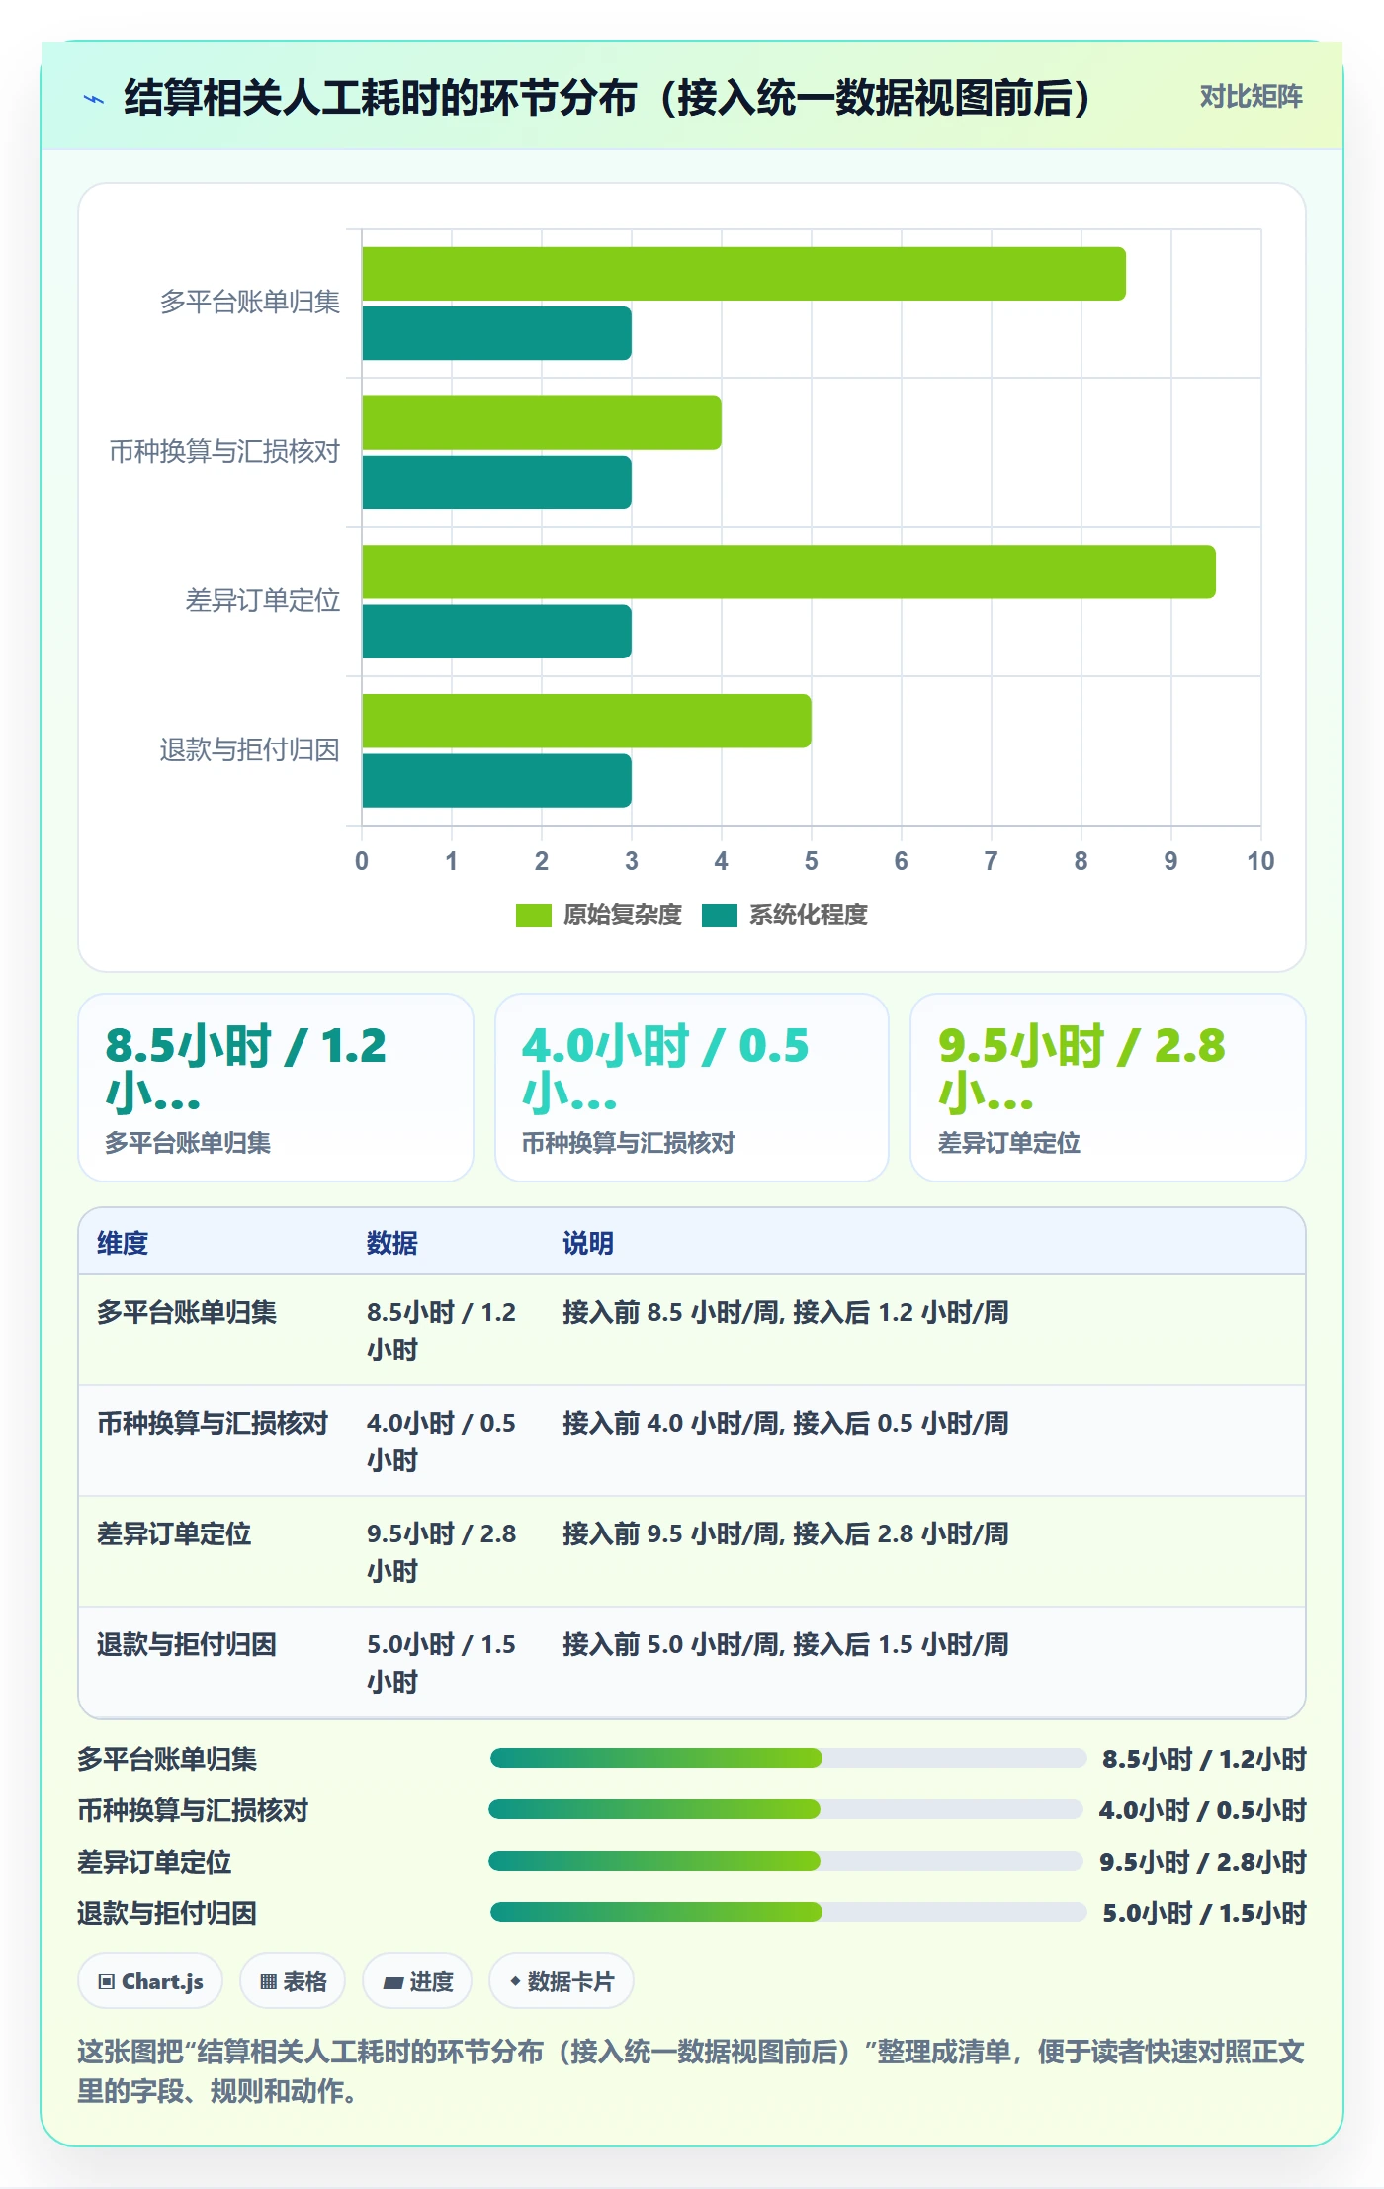Click chart axis label 差异订单定位

click(x=263, y=600)
